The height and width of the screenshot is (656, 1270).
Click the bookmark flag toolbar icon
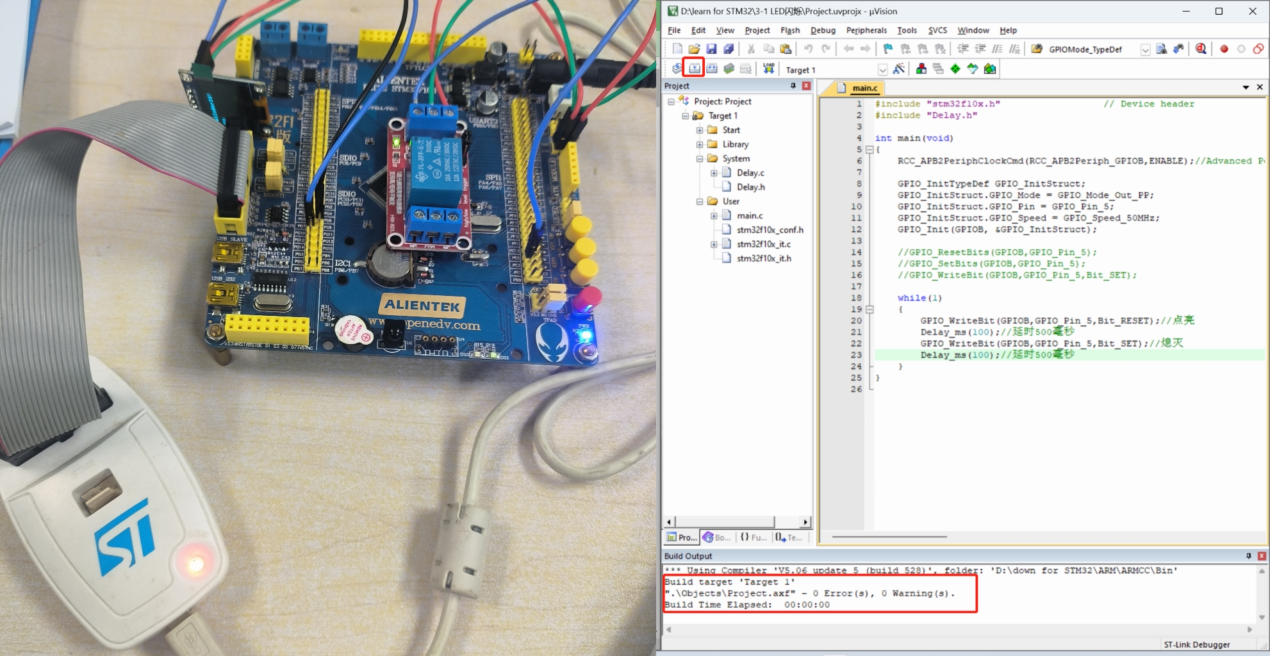pos(888,49)
